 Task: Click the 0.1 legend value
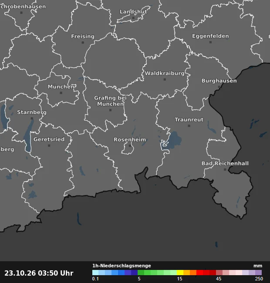[95, 279]
